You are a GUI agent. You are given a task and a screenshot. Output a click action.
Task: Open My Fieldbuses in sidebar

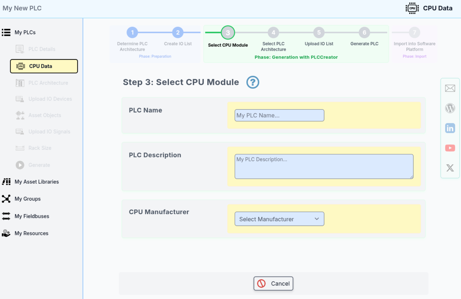pyautogui.click(x=32, y=216)
